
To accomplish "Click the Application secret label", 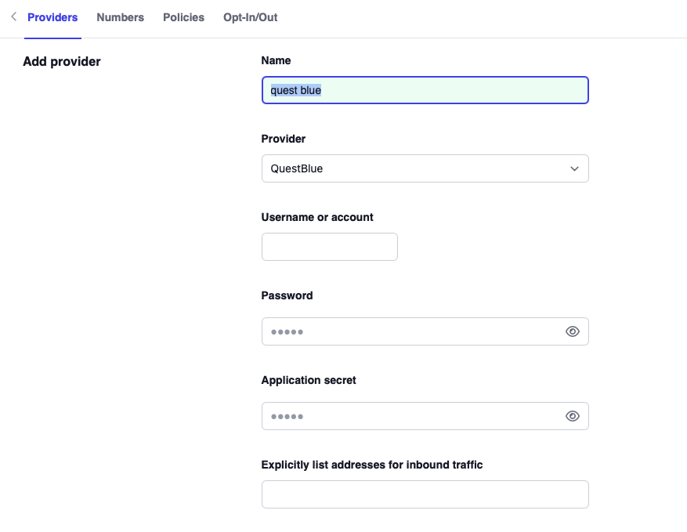I will pos(309,380).
